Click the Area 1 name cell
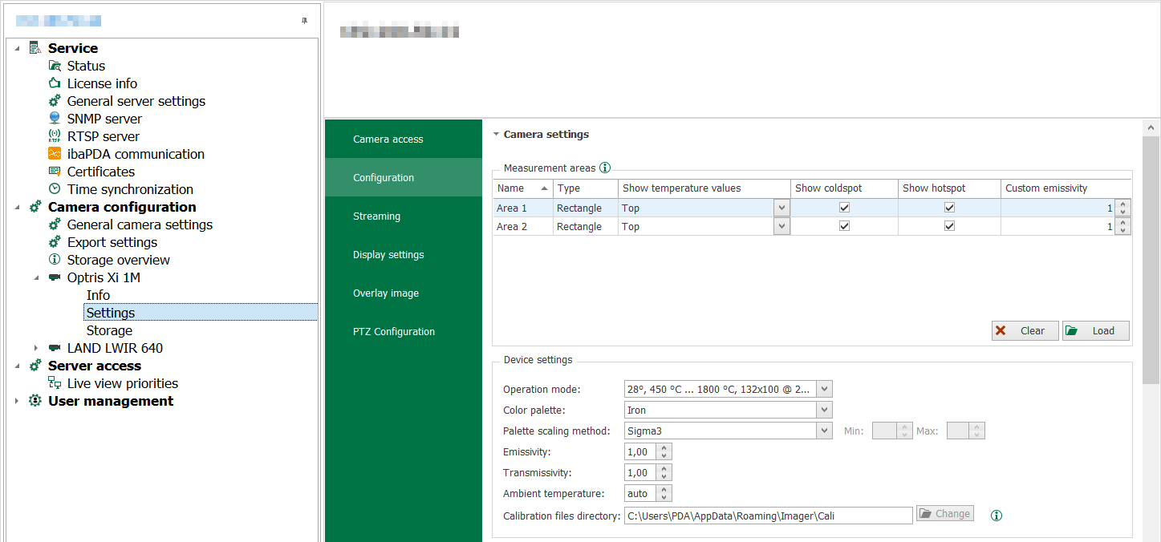 pyautogui.click(x=522, y=208)
